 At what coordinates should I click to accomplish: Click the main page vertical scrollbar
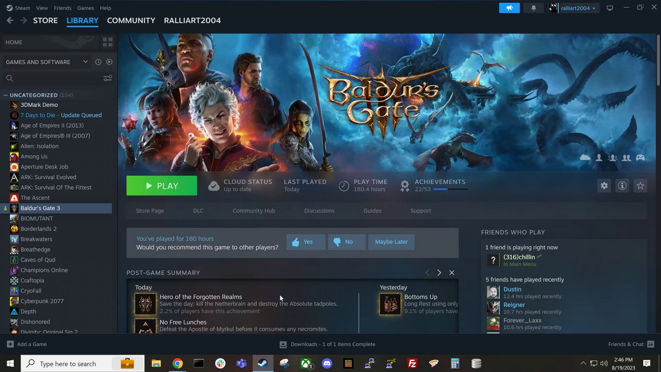coord(658,61)
